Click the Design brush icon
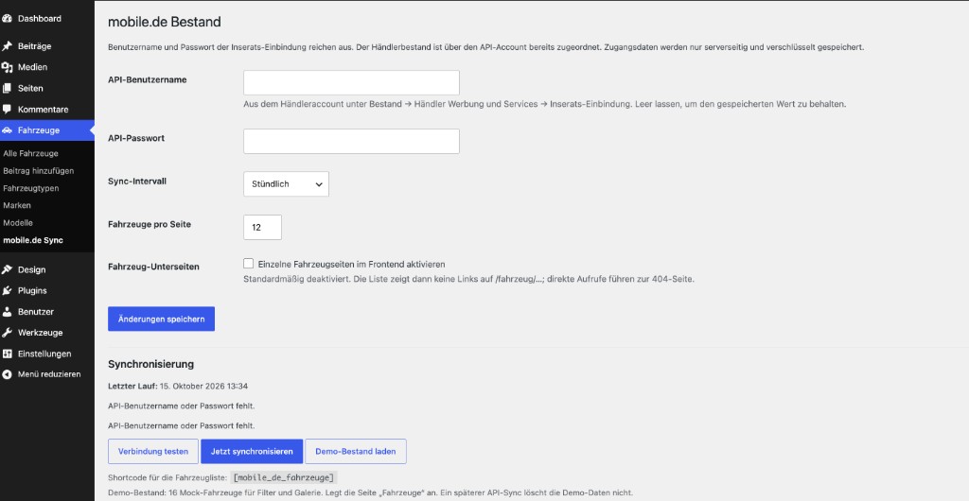This screenshot has width=969, height=501. click(7, 269)
